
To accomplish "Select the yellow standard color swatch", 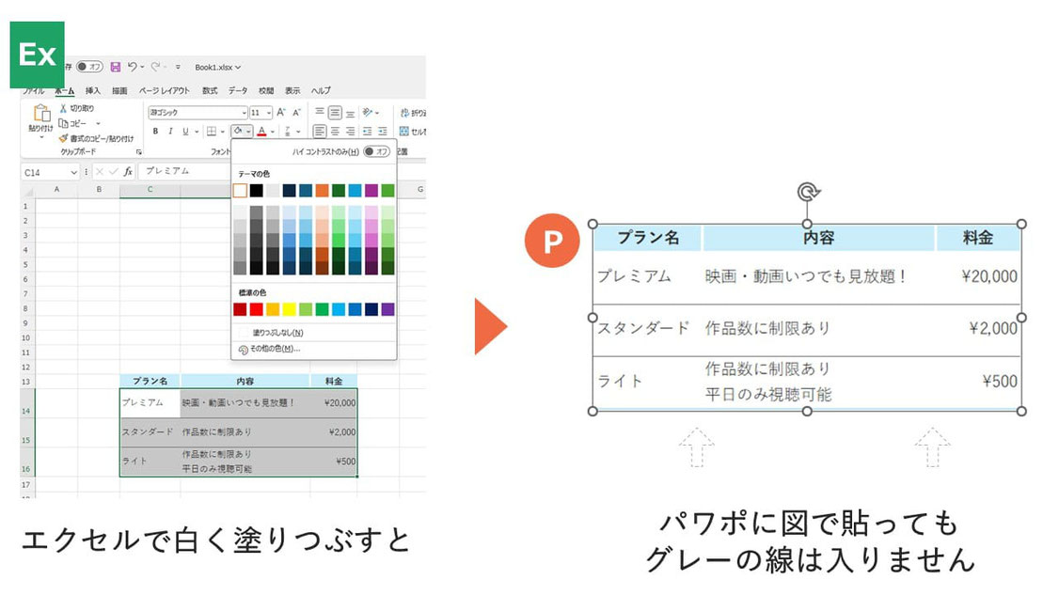I will 289,309.
